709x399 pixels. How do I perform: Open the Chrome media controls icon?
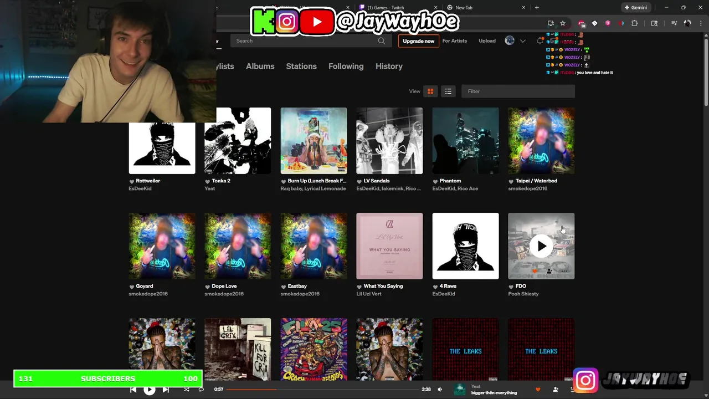coord(674,23)
